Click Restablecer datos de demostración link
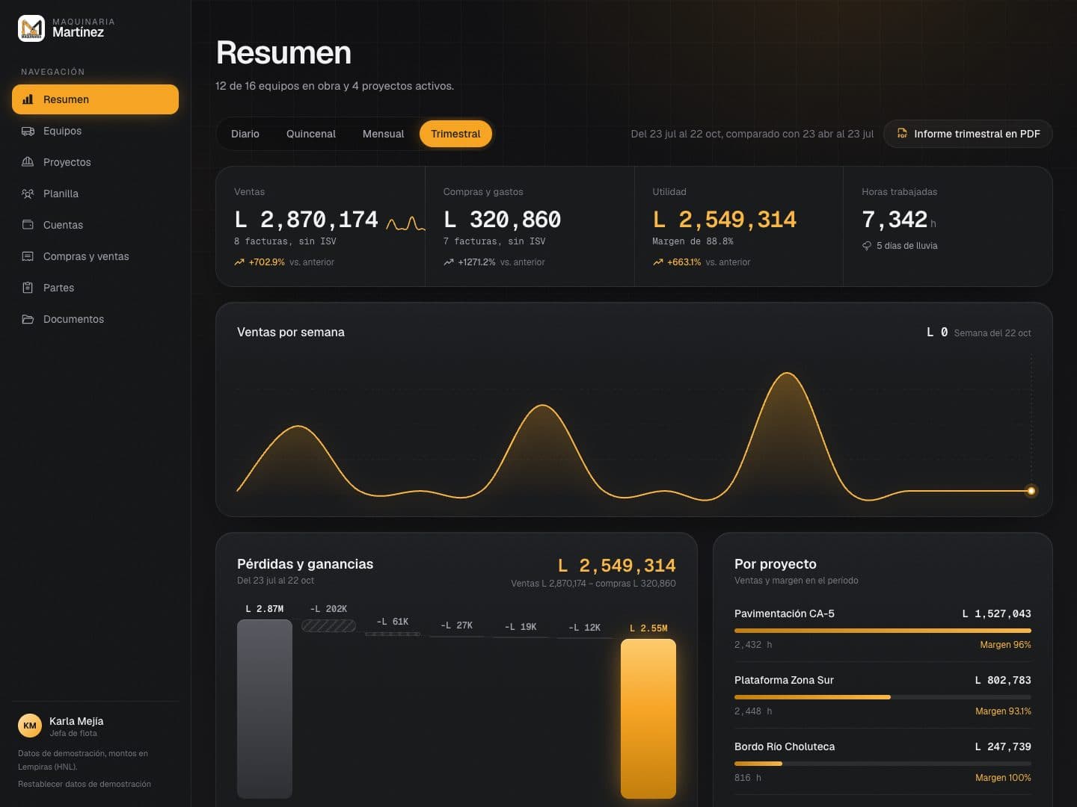 (85, 784)
